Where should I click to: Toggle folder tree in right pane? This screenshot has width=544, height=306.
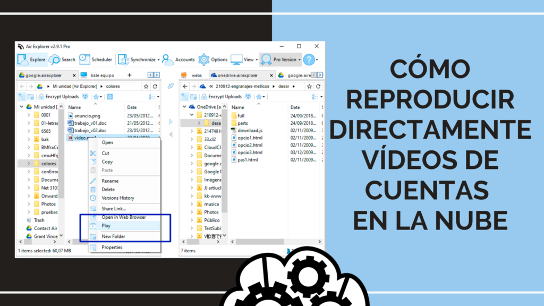point(184,97)
